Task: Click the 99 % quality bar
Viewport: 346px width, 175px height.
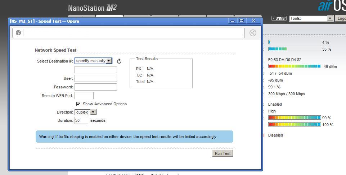Action: (295, 118)
